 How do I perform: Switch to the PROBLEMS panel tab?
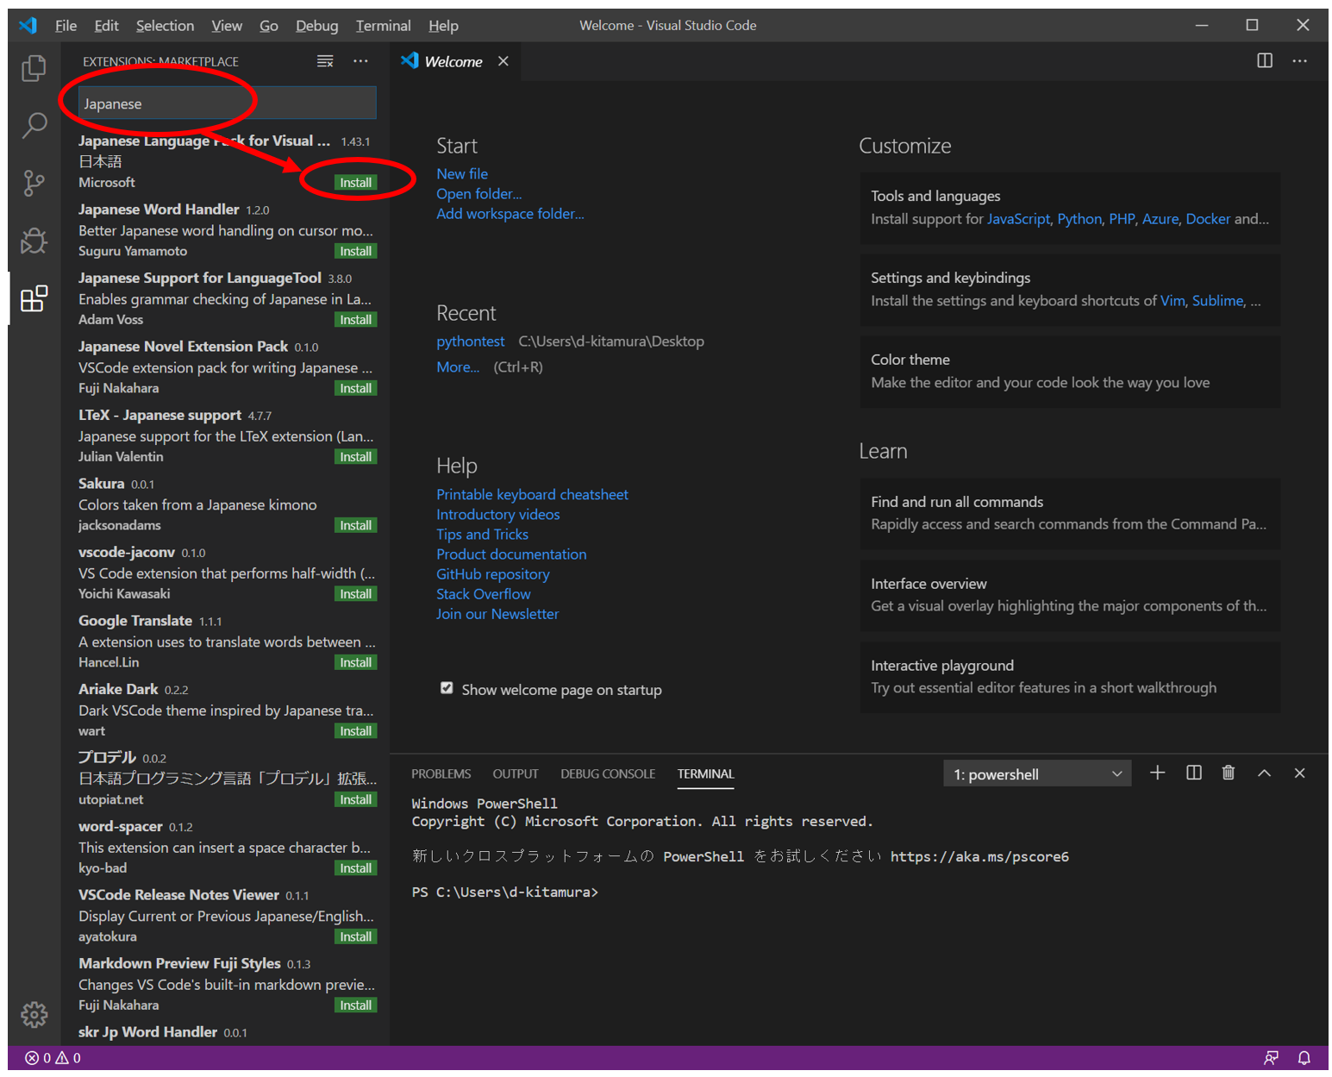click(x=441, y=773)
